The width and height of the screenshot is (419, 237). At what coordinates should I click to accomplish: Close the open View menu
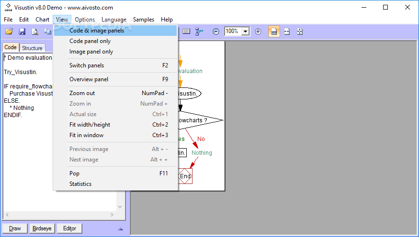point(62,20)
